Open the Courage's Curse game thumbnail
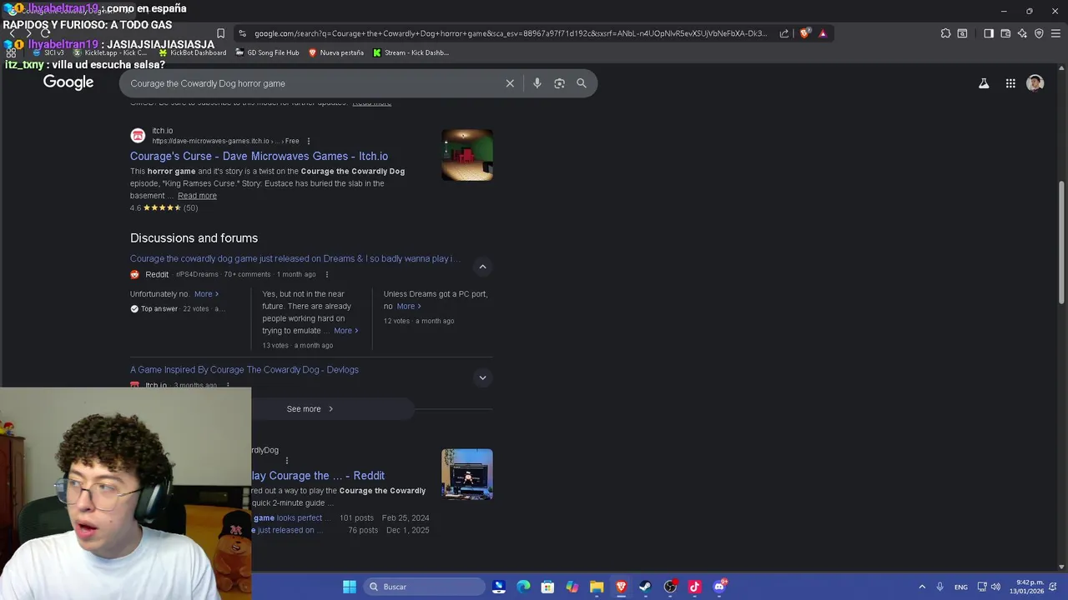The width and height of the screenshot is (1068, 600). 467,155
